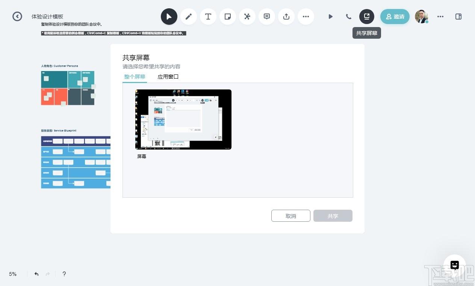Image resolution: width=475 pixels, height=286 pixels.
Task: Choose the pen drawing tool
Action: pos(189,17)
